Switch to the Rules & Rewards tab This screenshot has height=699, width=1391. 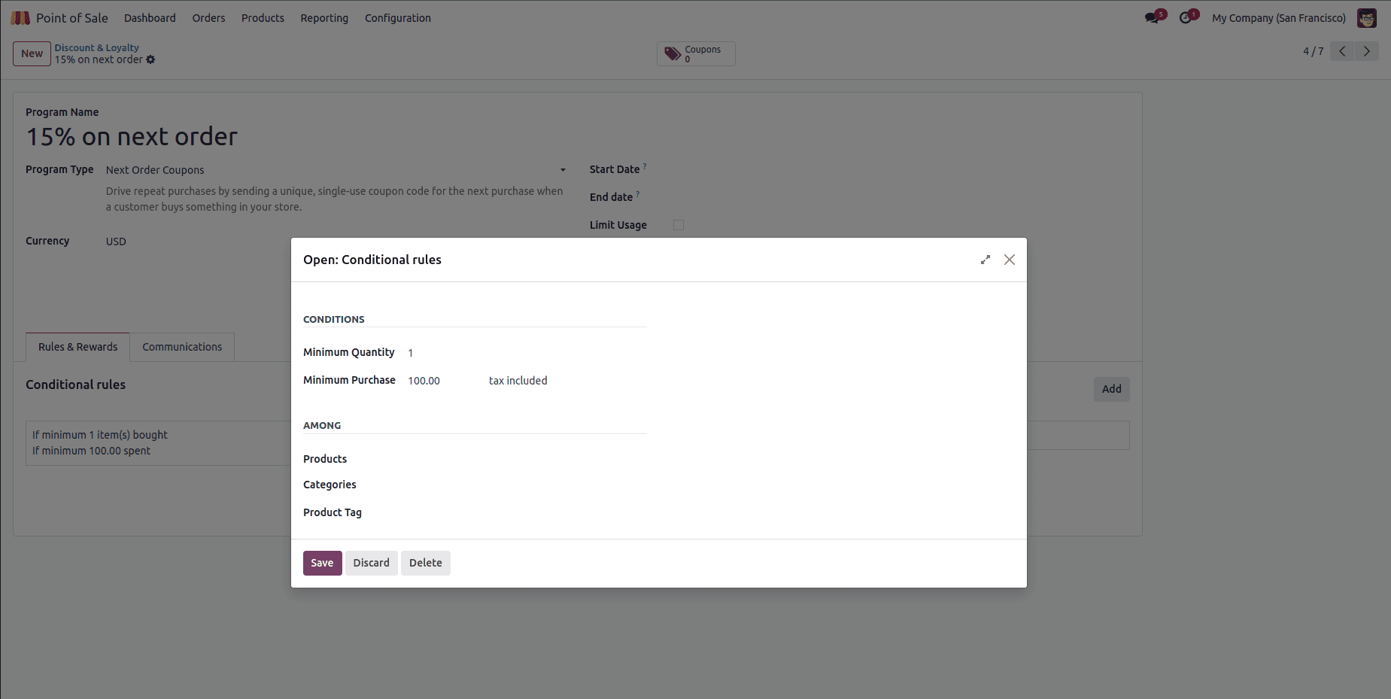(78, 347)
